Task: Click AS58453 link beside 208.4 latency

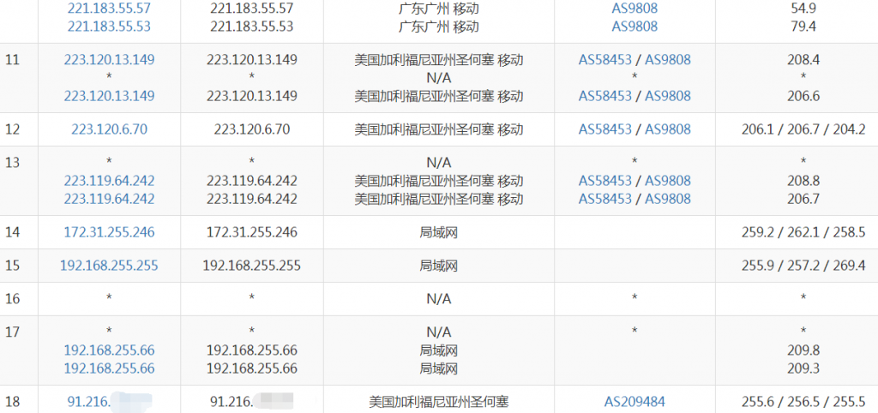Action: 604,60
